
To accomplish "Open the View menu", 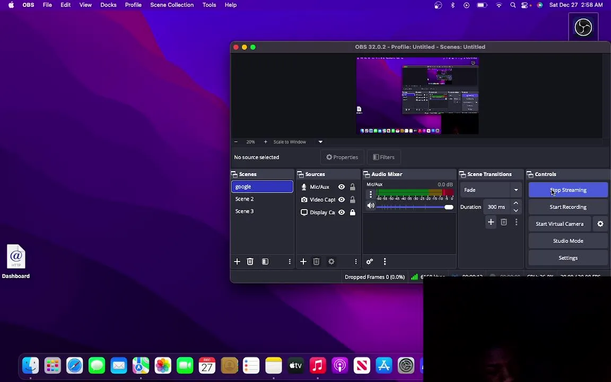I will coord(85,5).
